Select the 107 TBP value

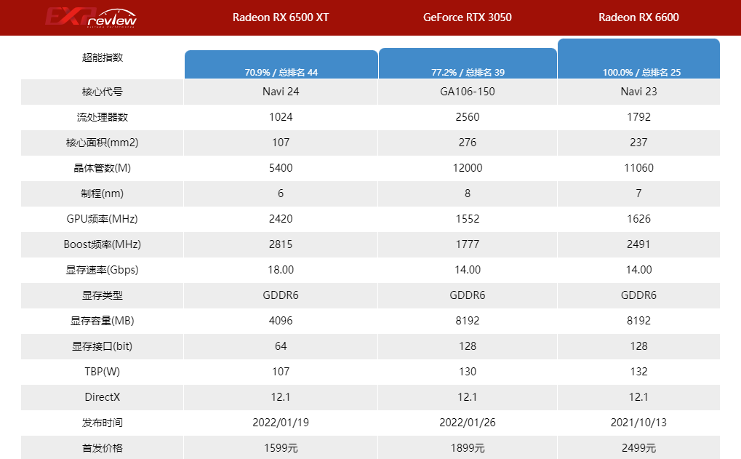pos(281,372)
